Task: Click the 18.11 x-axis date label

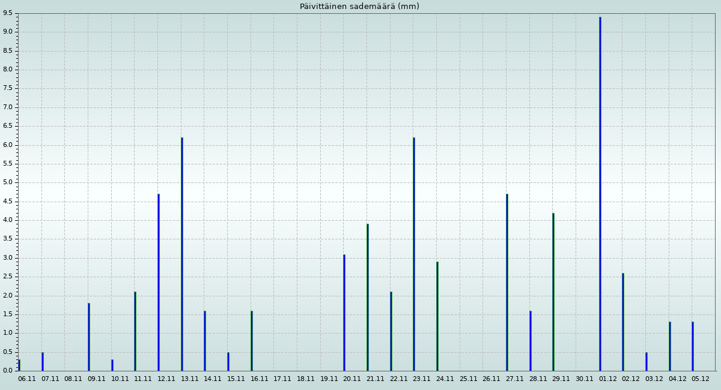Action: coord(305,379)
